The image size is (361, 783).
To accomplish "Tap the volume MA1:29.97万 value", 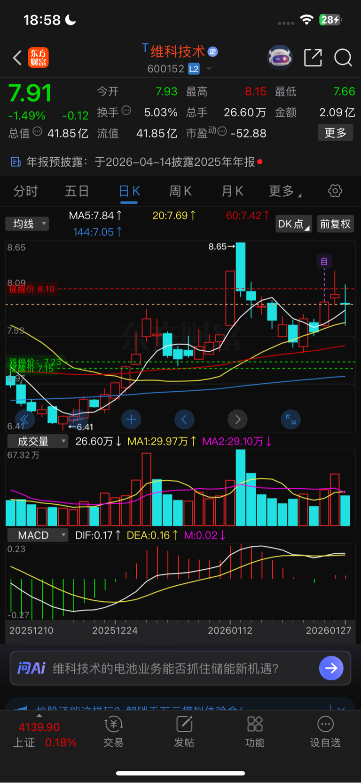I will pos(162,441).
